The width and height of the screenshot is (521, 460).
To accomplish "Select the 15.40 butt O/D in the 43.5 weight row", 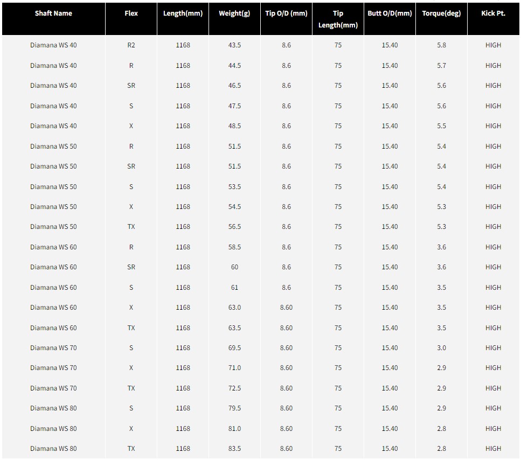I will tap(390, 45).
